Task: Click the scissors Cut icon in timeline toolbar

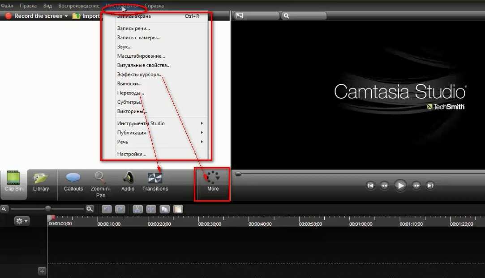Action: [x=137, y=209]
